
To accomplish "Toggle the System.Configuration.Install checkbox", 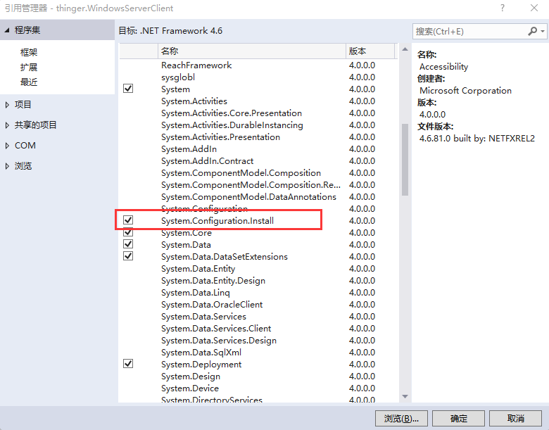I will tap(128, 220).
